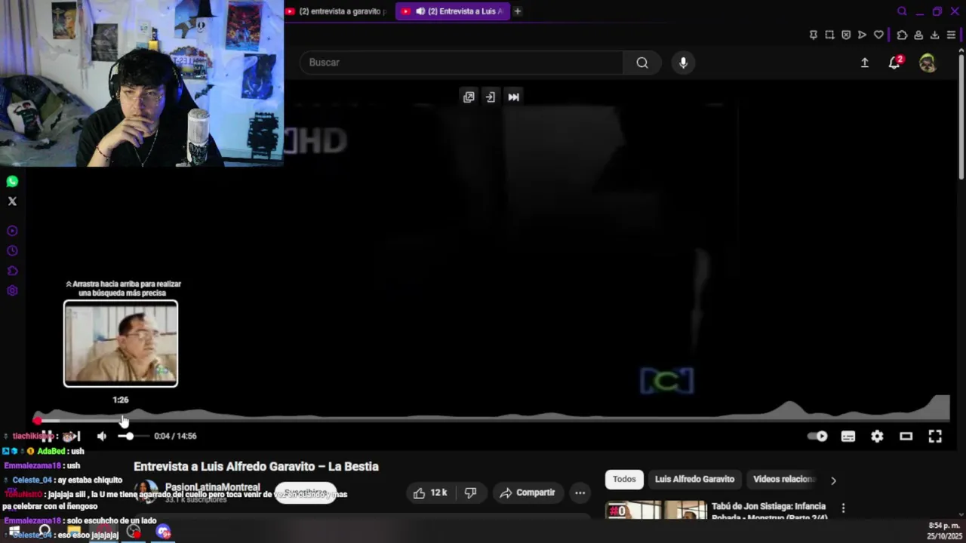The height and width of the screenshot is (543, 966).
Task: Open File Explorer from the taskbar
Action: pos(73,532)
